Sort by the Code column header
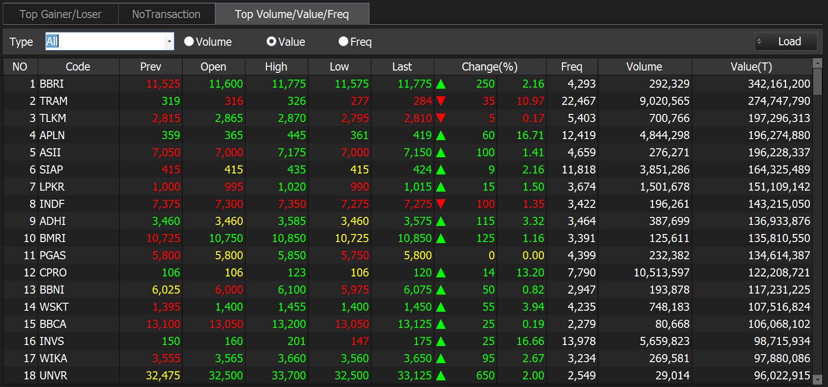The height and width of the screenshot is (387, 828). click(78, 67)
